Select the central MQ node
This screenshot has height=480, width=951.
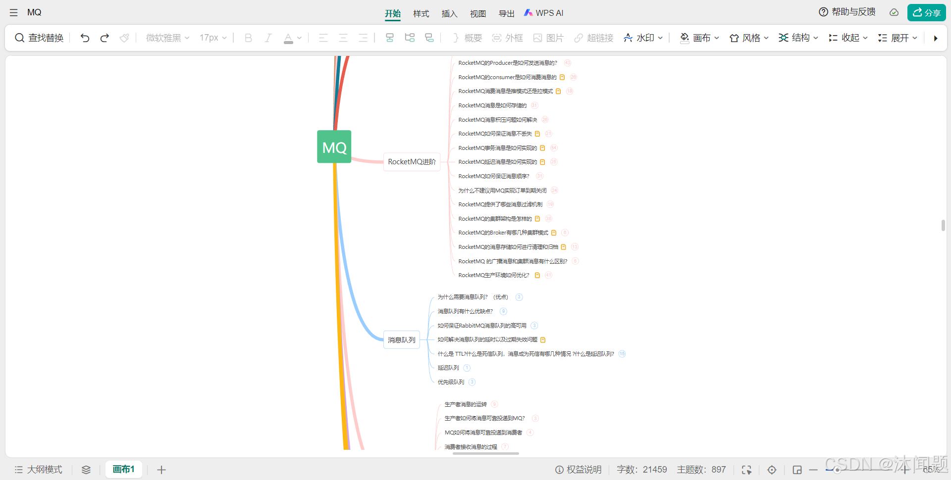[334, 147]
